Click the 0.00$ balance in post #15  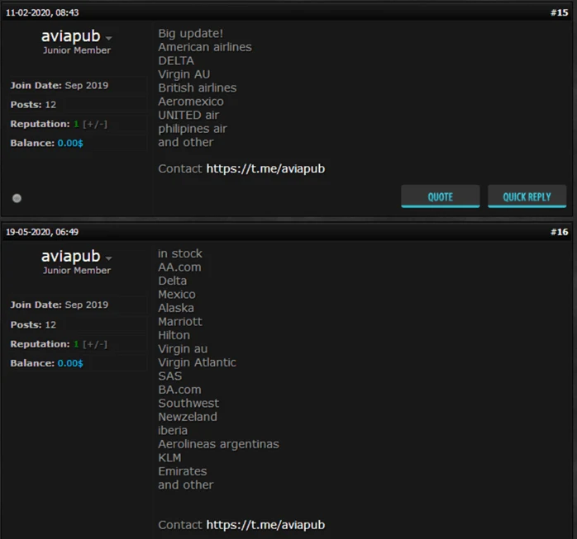tap(70, 144)
